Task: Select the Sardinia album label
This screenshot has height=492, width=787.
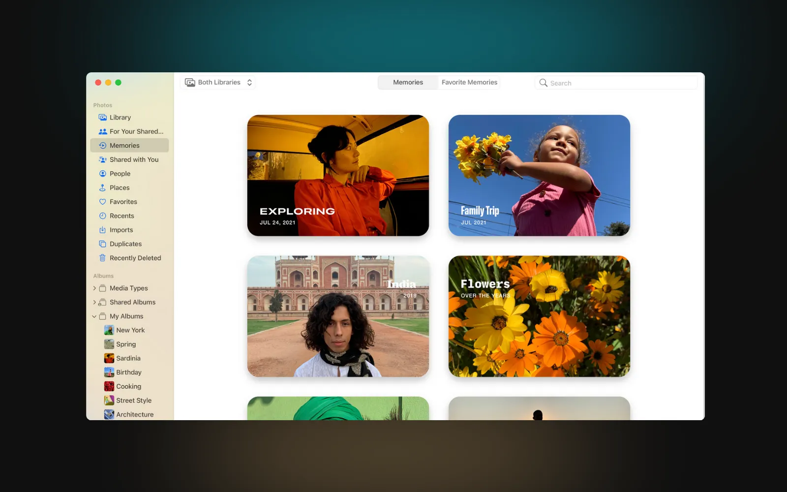Action: (x=128, y=358)
